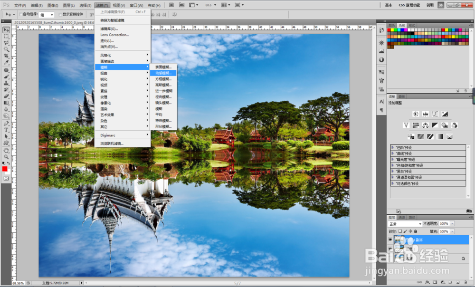Select the Horizontal Type tool
The width and height of the screenshot is (475, 287).
[x=6, y=130]
